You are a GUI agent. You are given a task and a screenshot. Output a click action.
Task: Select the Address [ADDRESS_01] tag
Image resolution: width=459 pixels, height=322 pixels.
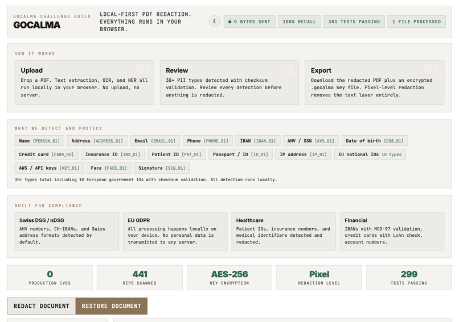(97, 141)
